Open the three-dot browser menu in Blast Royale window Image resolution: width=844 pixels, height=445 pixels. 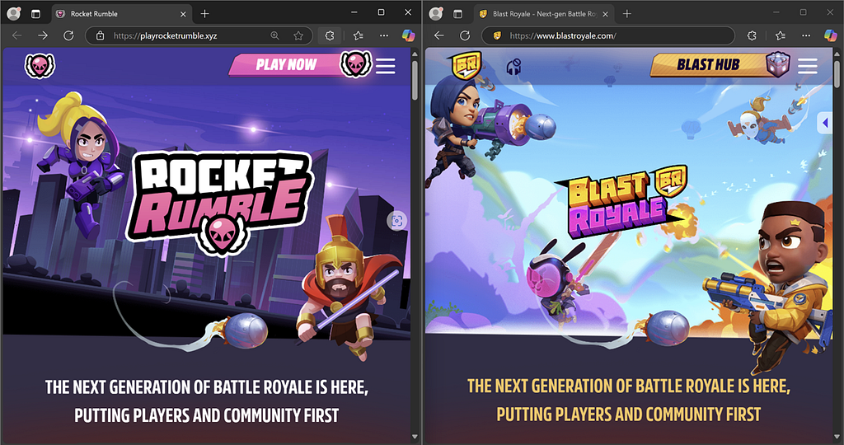point(806,35)
